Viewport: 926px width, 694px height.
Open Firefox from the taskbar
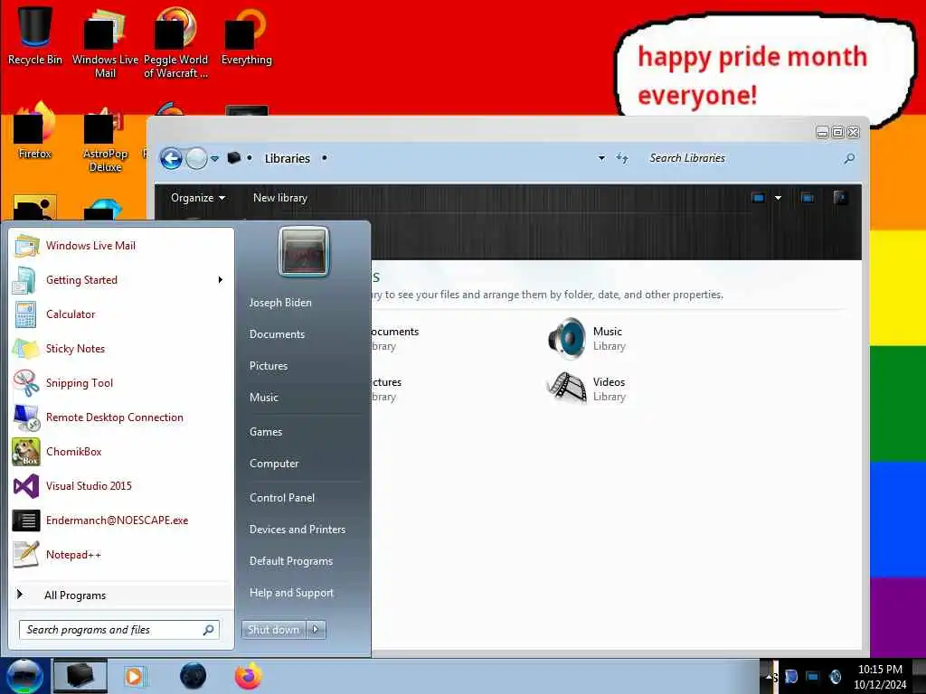click(249, 676)
